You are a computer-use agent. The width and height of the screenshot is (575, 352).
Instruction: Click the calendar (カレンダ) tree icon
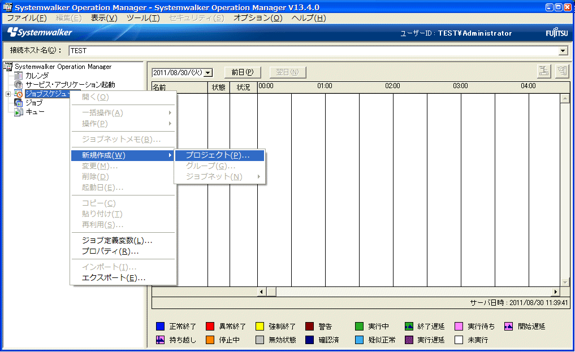pos(18,76)
